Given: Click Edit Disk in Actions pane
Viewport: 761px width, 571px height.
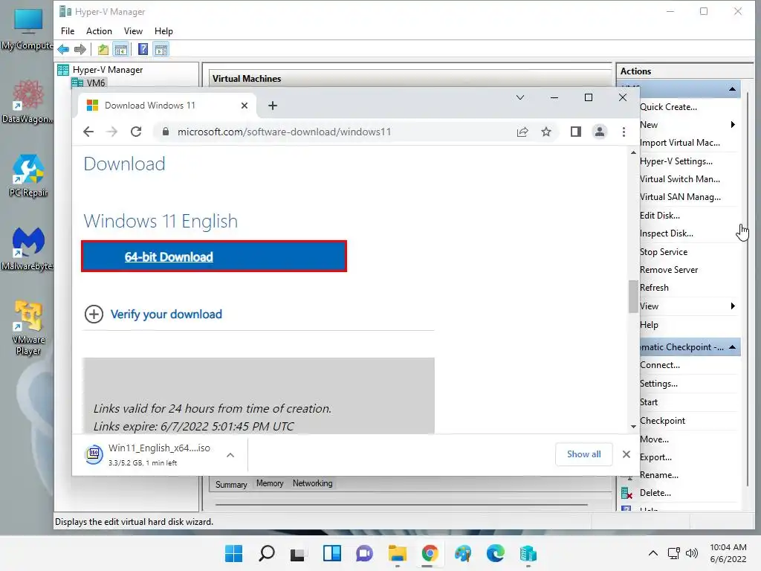Looking at the screenshot, I should [x=660, y=215].
